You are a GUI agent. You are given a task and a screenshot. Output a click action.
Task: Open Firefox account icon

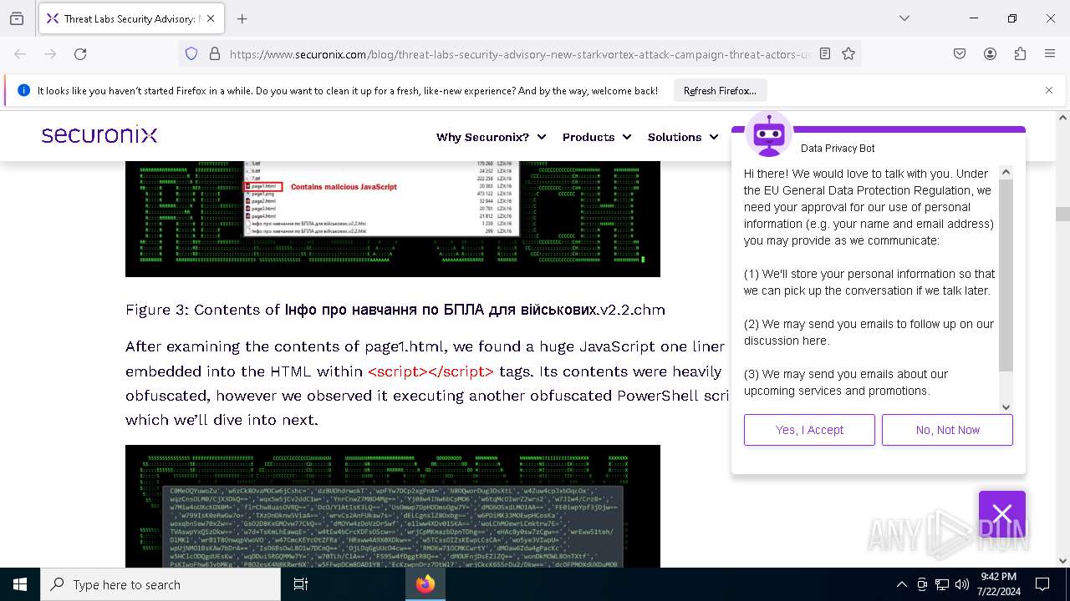pyautogui.click(x=990, y=53)
